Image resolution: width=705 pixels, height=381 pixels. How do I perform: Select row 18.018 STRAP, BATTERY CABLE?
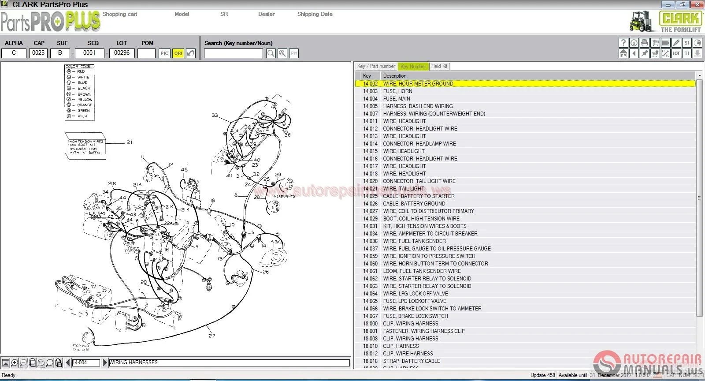tap(525, 361)
